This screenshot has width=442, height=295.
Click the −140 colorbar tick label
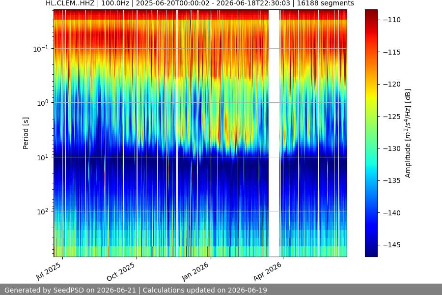(391, 213)
